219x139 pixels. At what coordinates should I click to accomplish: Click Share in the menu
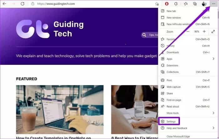click(x=188, y=93)
